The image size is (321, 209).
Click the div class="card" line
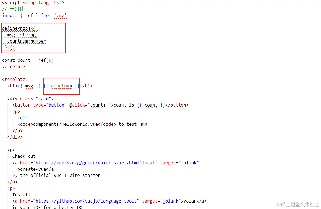click(30, 98)
